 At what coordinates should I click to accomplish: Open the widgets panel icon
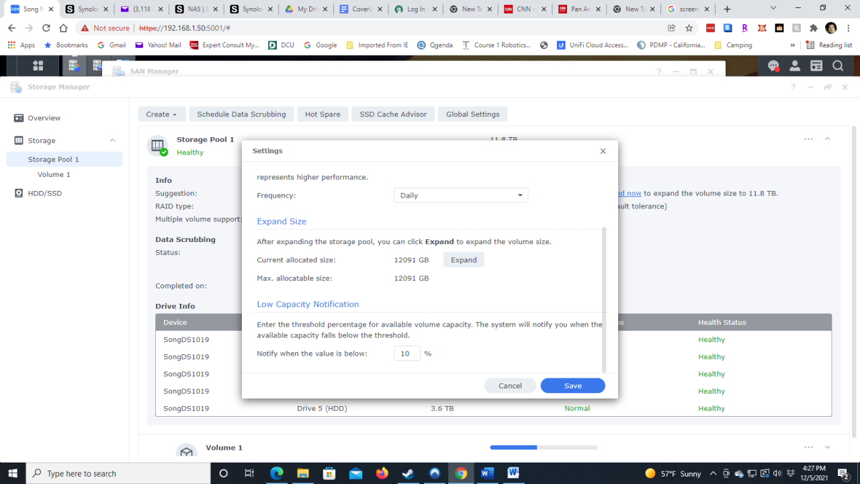coord(816,65)
